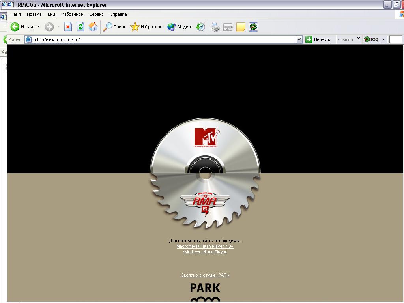Screen dimensions: 404x303
Task: Open the Избранное menu in menu bar
Action: click(x=72, y=14)
